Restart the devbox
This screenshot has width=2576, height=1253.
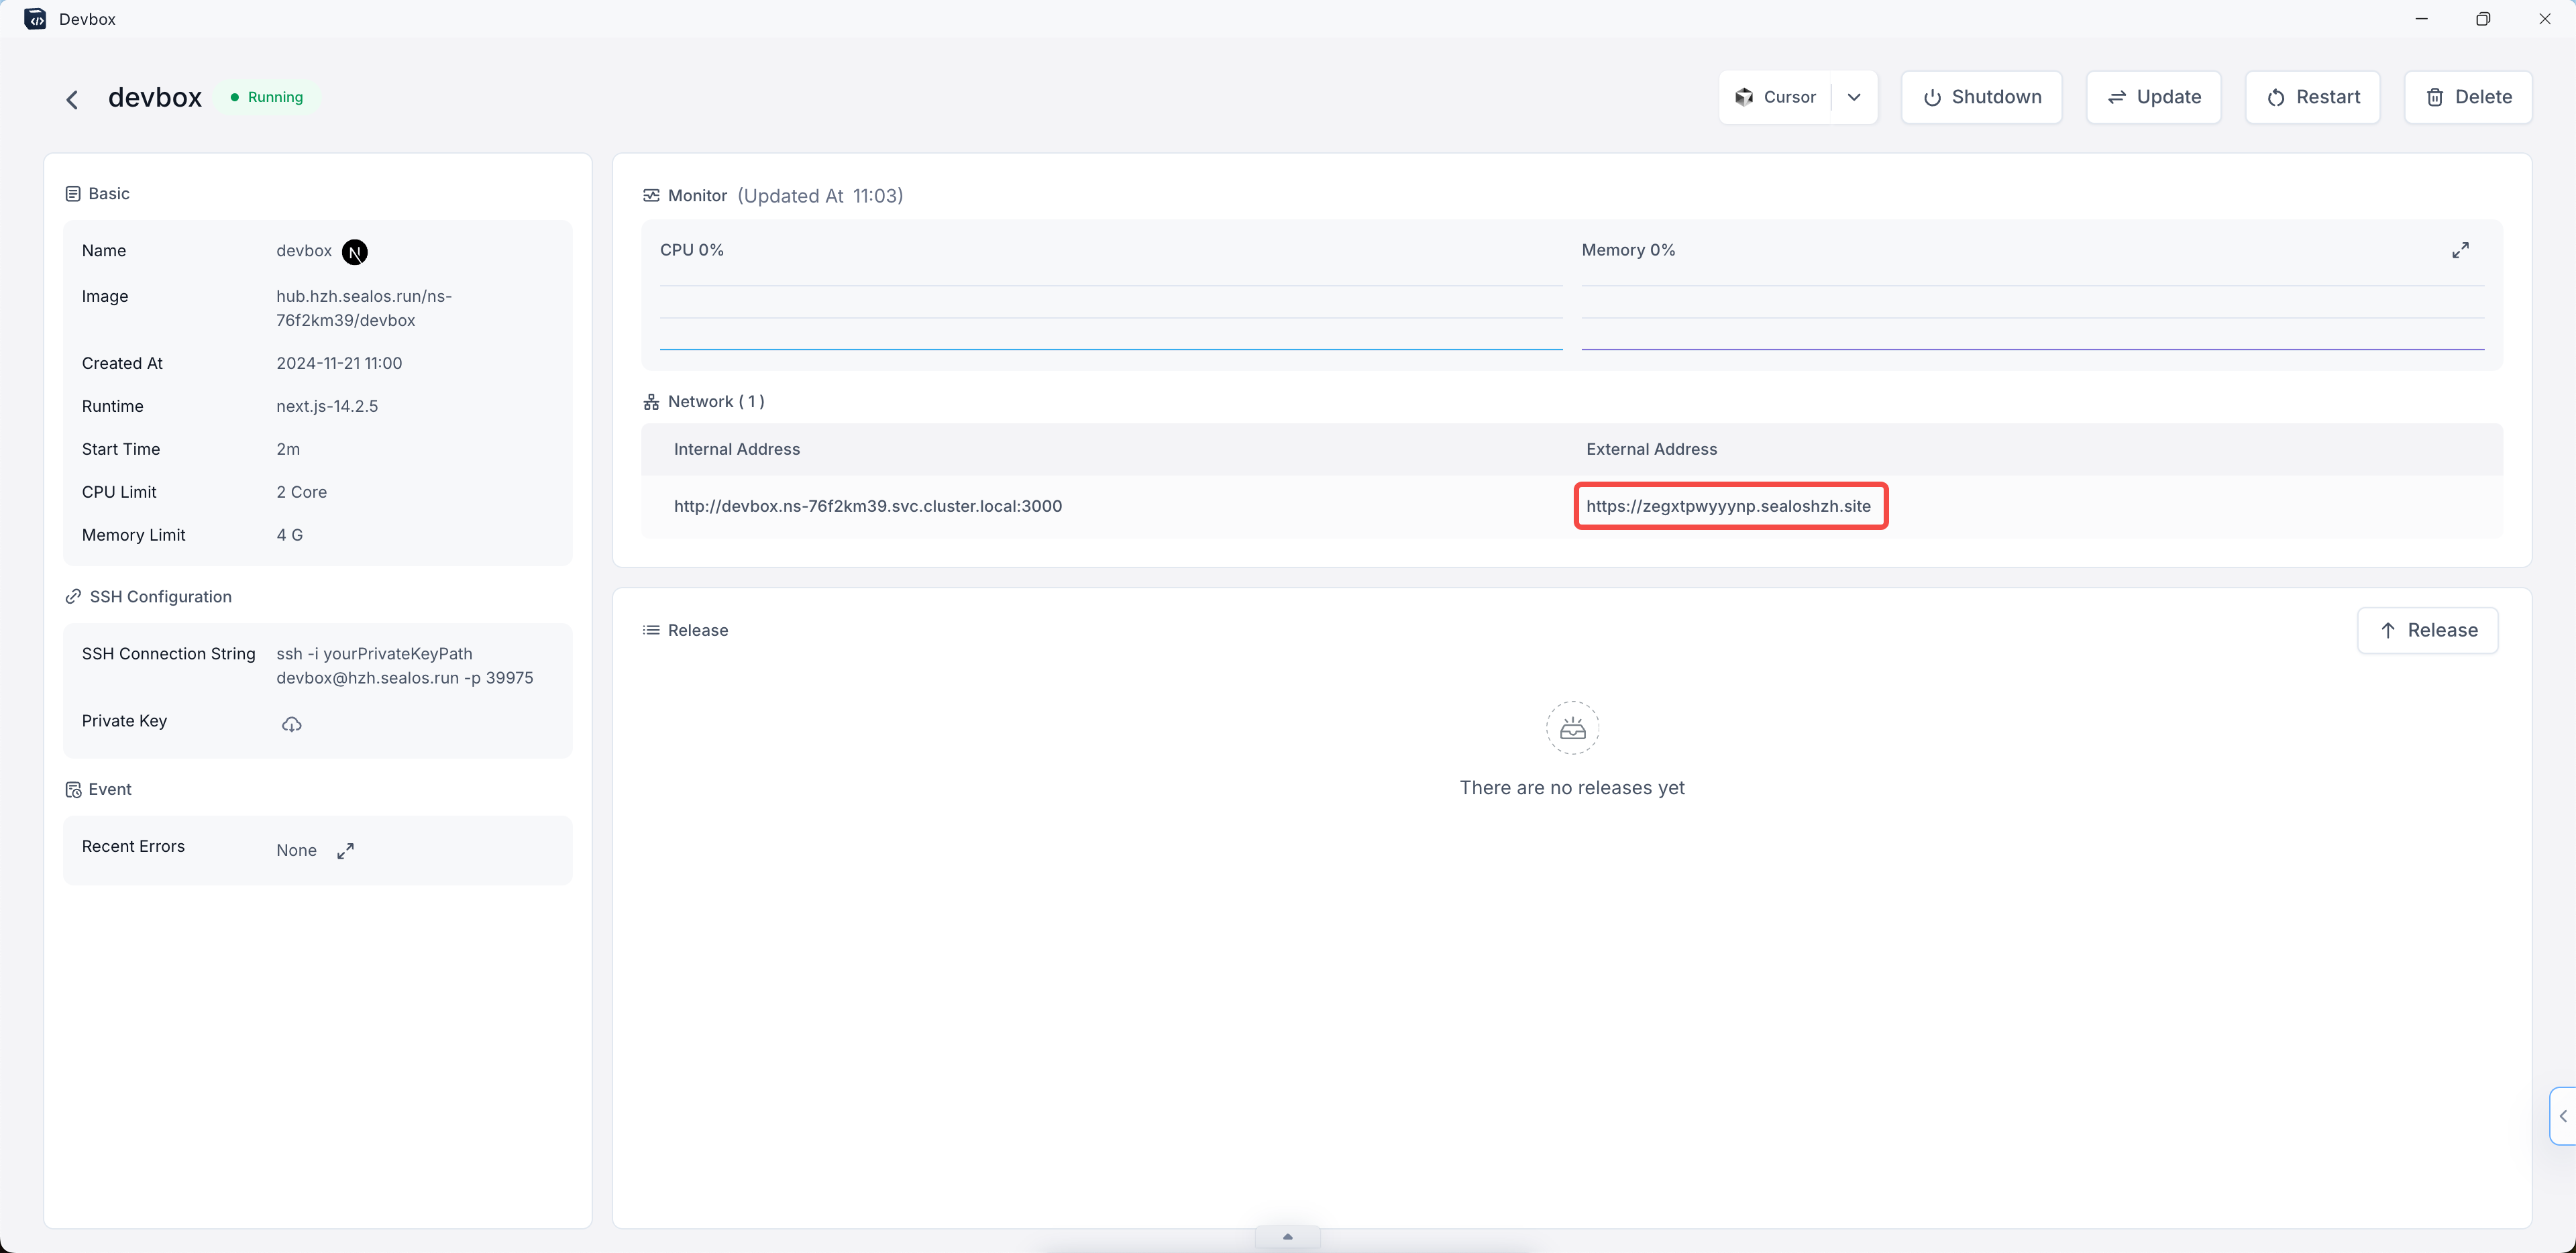pyautogui.click(x=2312, y=97)
